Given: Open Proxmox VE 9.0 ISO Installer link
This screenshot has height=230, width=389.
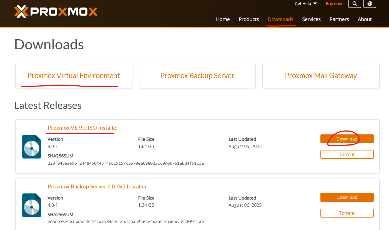Looking at the screenshot, I should tap(83, 128).
